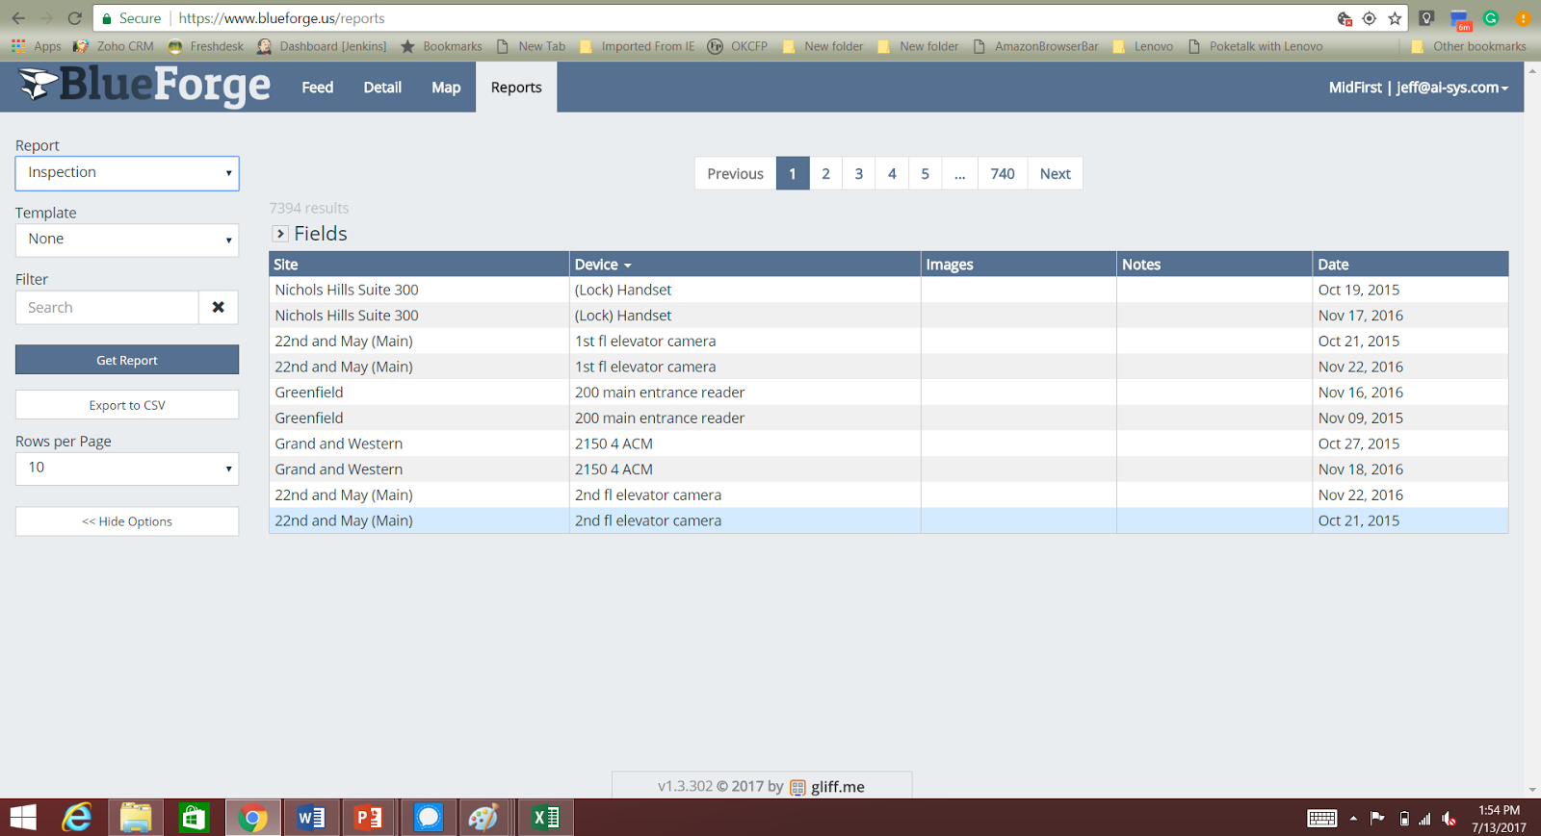Bookmark page with the star icon
This screenshot has width=1541, height=836.
1395,18
